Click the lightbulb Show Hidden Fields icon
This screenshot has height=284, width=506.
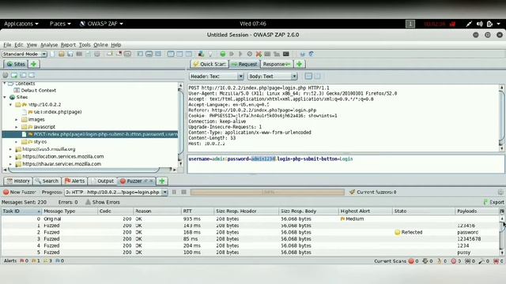click(x=210, y=54)
